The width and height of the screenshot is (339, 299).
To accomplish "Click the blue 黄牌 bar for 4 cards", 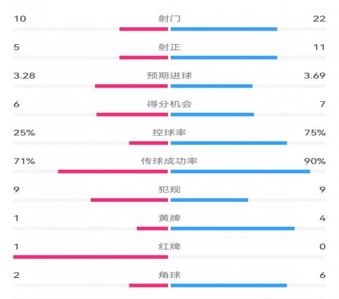I will pos(233,228).
